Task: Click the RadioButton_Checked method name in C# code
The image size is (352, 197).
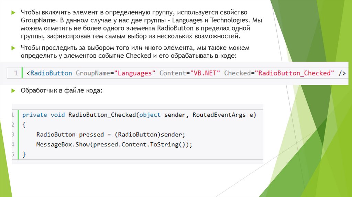Action: [x=102, y=115]
